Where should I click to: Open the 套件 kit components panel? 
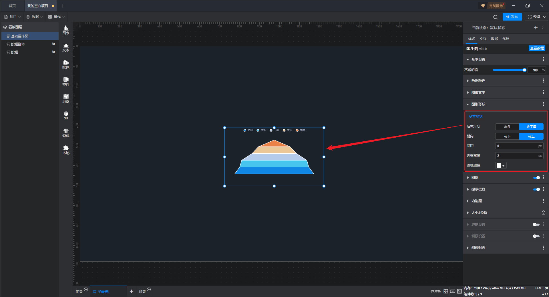66,133
